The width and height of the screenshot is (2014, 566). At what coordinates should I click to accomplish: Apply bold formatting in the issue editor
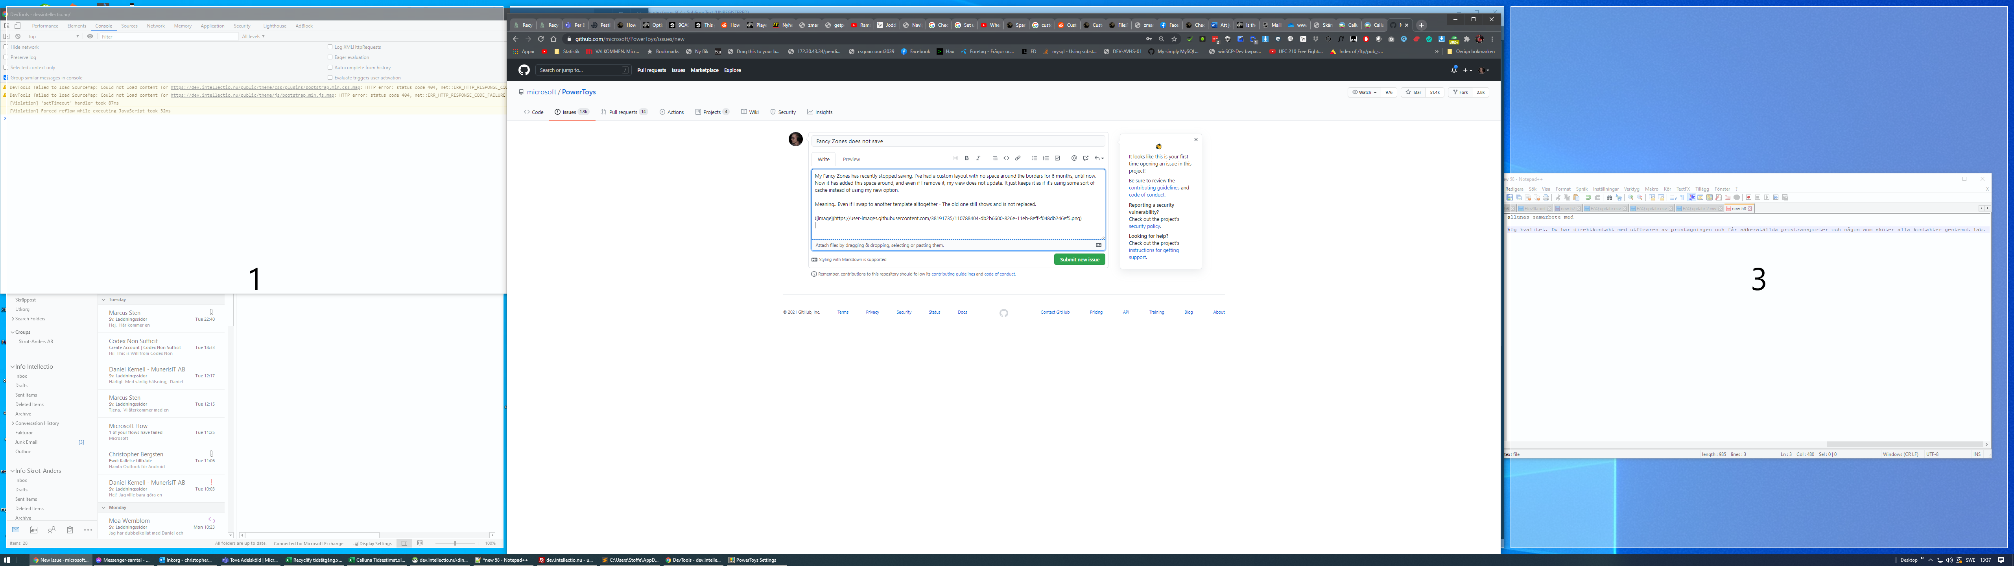coord(966,158)
